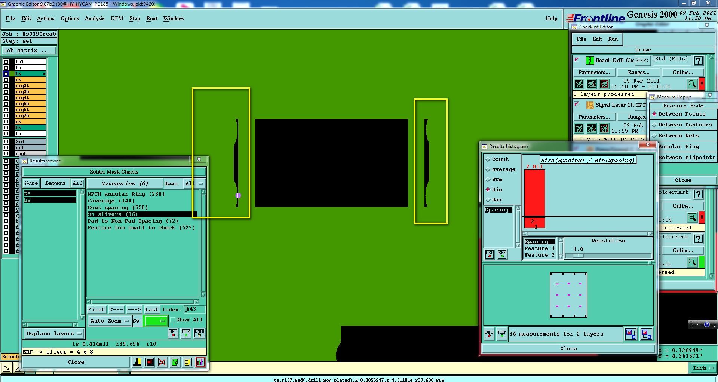This screenshot has height=382, width=718.
Task: Open Windows menu
Action: pos(174,19)
